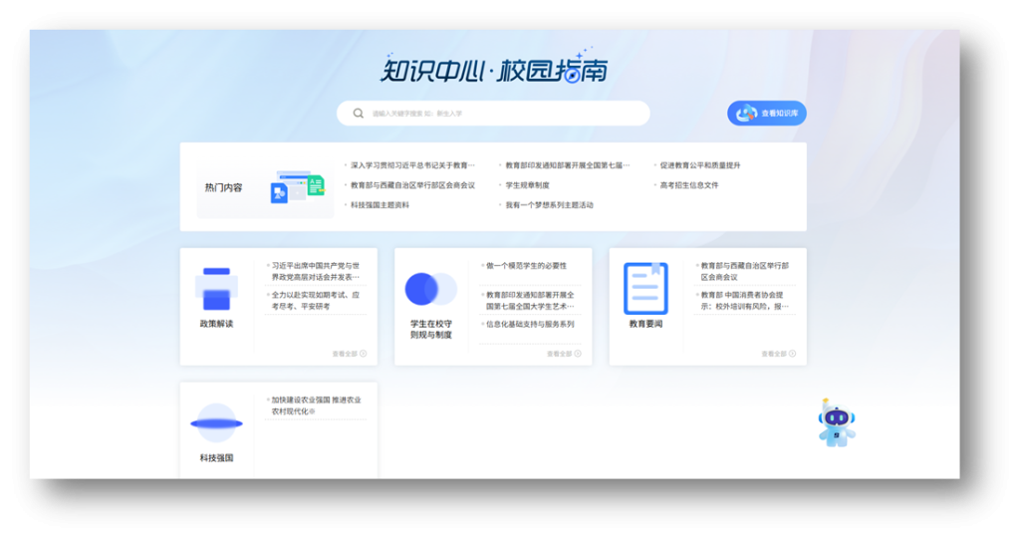Open article 习近平出席中国共产党与世界政党高层对话会
The width and height of the screenshot is (1020, 539).
316,271
